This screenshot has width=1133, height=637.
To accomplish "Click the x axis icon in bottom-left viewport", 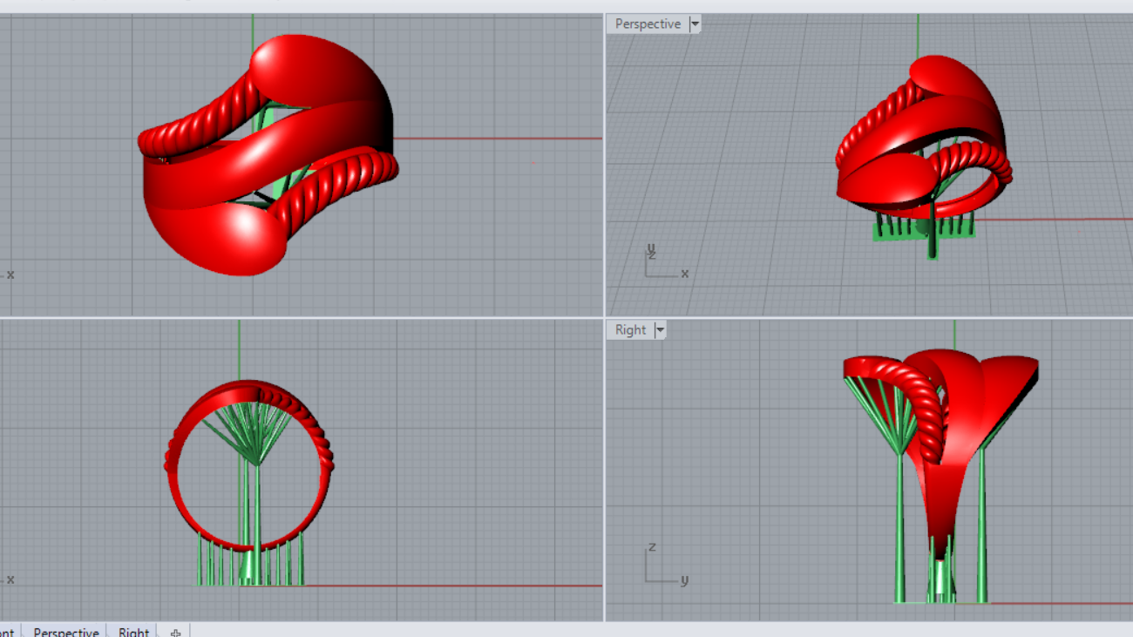I will click(x=9, y=579).
